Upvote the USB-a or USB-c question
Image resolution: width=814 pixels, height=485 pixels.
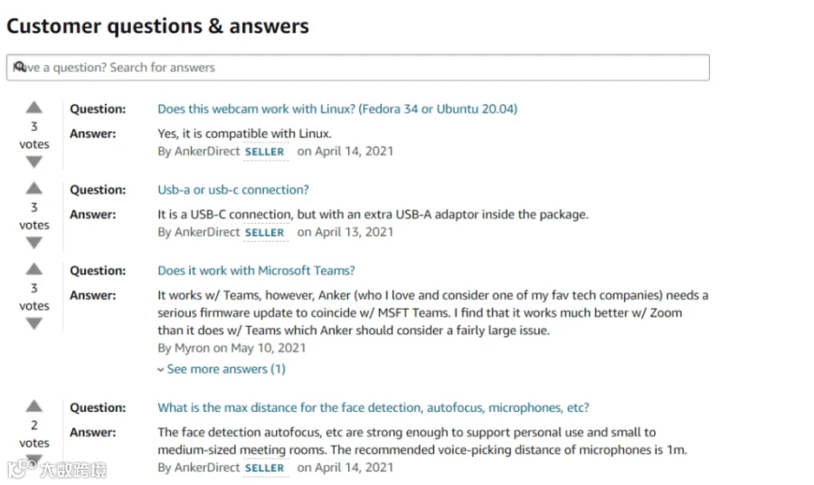pos(33,188)
